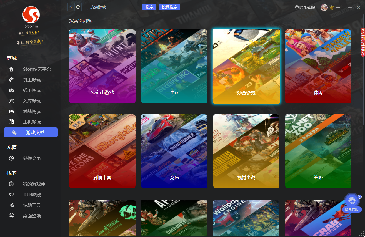The height and width of the screenshot is (237, 365).
Task: Select the 线下畅玩 controller icon
Action: [11, 90]
